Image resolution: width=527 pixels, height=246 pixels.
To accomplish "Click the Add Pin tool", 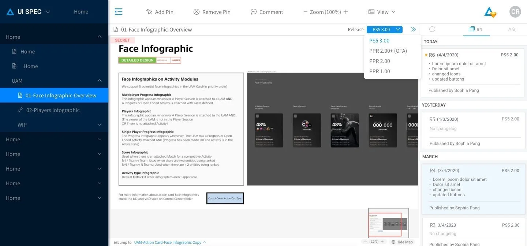I will (x=160, y=12).
